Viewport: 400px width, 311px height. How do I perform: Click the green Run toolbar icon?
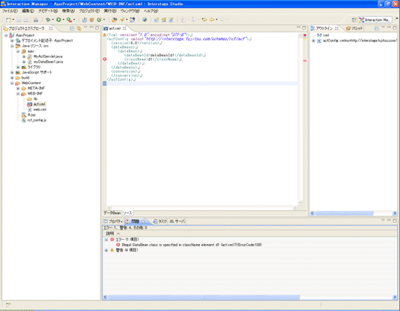[x=59, y=19]
